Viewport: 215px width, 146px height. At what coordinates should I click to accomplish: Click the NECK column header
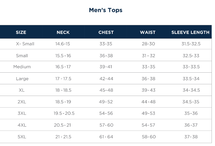(63, 33)
